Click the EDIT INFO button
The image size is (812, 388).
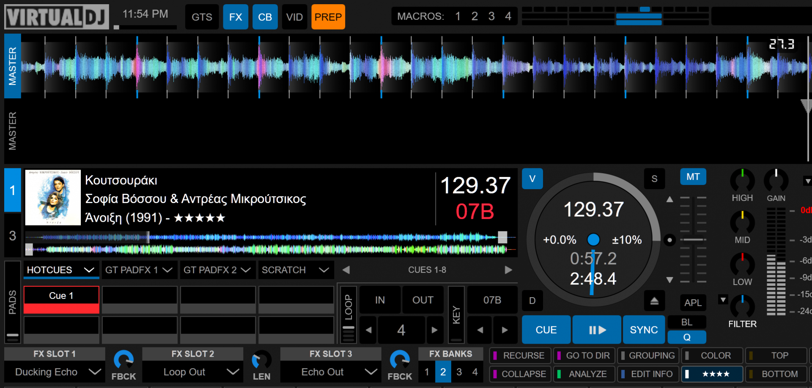tap(648, 374)
